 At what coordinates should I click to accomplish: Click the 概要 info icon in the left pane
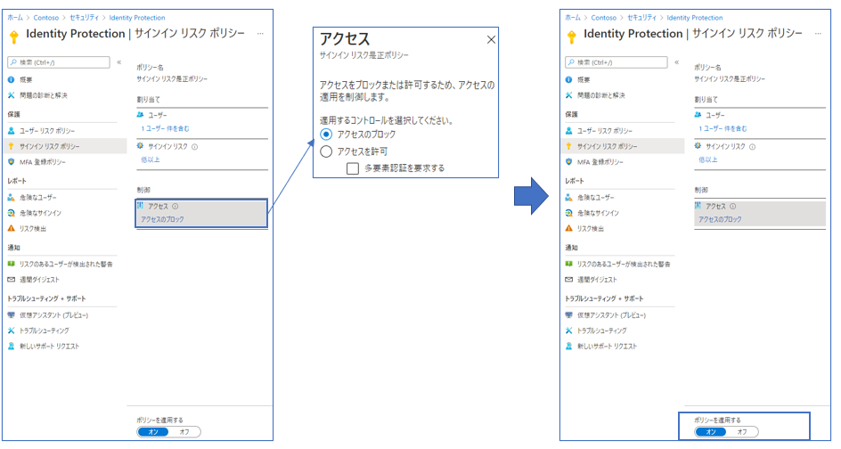coord(12,79)
